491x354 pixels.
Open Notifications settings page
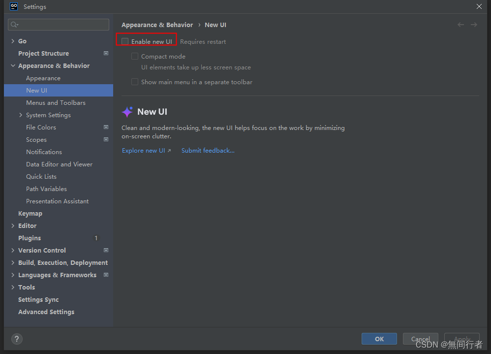click(x=44, y=152)
